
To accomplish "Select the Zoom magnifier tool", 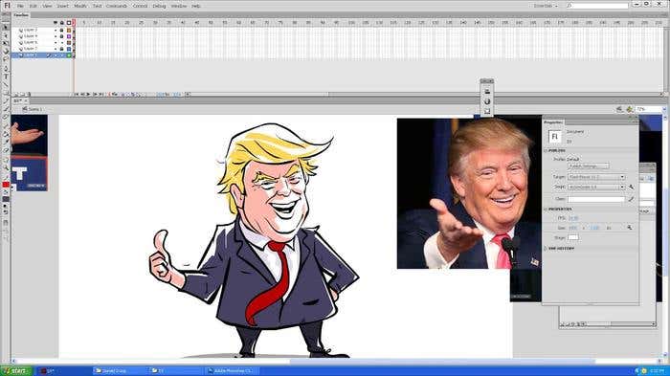I will pos(6,167).
